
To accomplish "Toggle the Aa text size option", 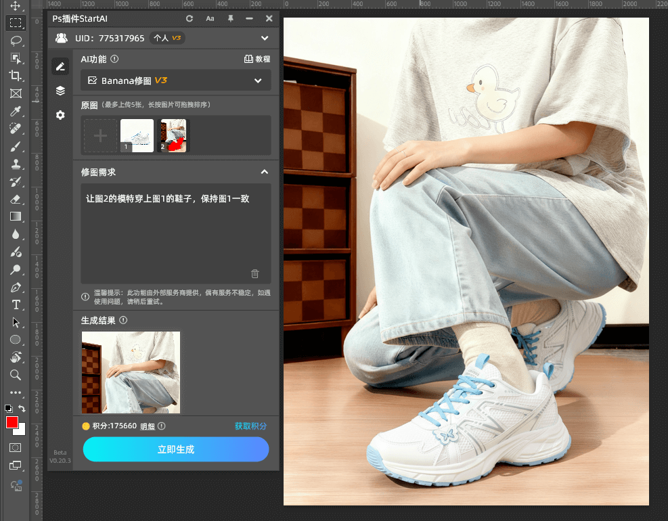I will [x=210, y=18].
